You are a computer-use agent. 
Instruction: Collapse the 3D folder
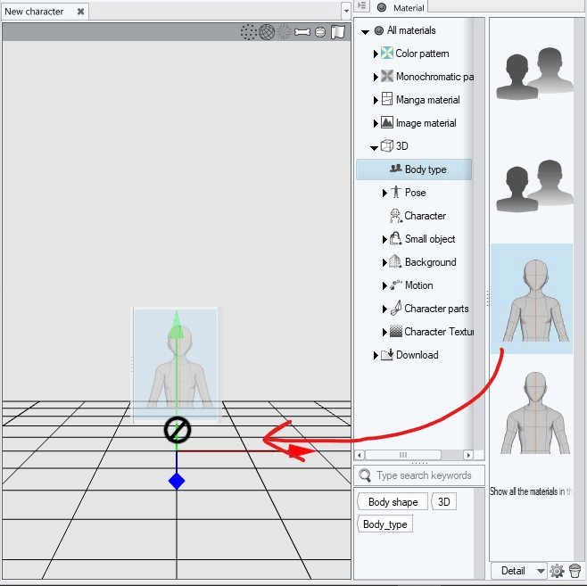pos(374,148)
